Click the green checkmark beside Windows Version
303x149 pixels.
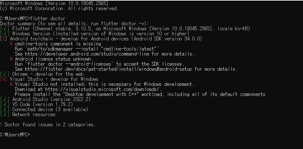pyautogui.click(x=5, y=34)
